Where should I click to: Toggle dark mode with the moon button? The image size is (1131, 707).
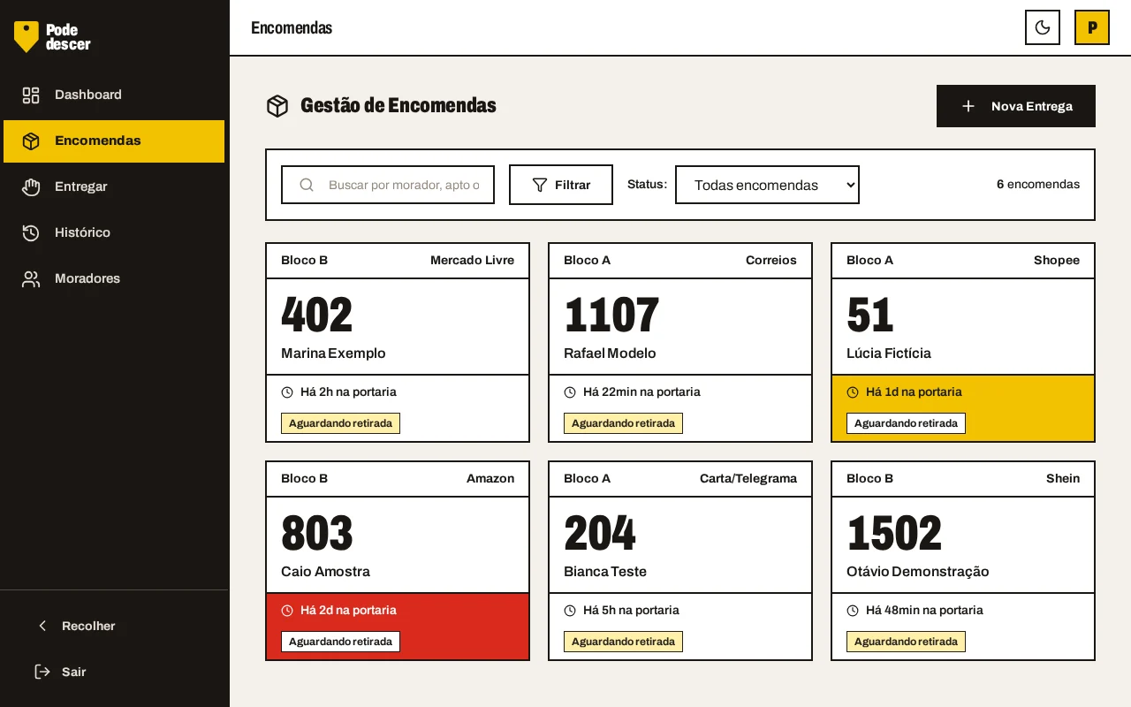[x=1043, y=27]
